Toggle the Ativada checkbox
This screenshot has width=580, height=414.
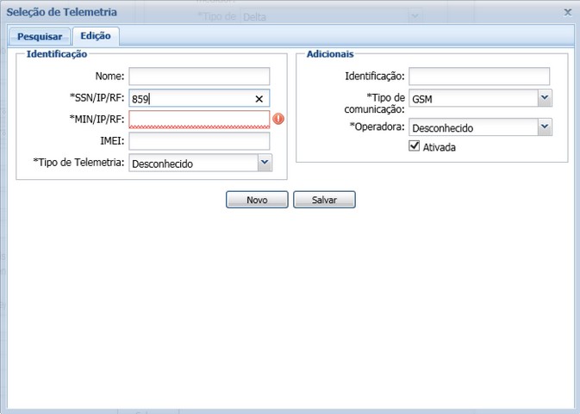415,147
